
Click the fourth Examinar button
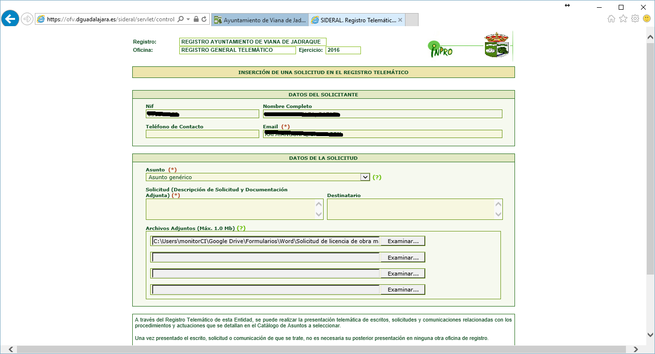(x=403, y=290)
